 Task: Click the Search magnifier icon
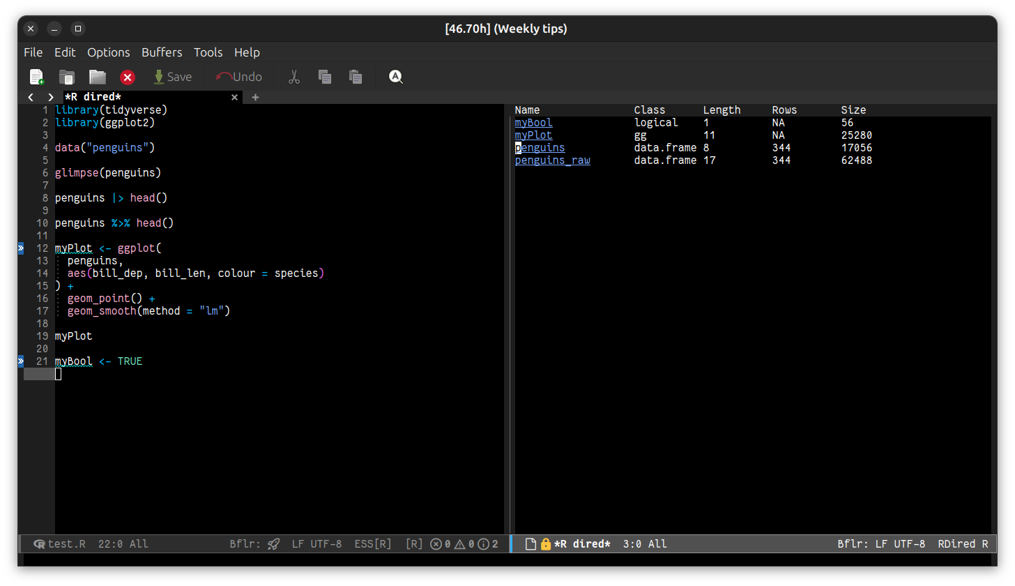(x=396, y=77)
